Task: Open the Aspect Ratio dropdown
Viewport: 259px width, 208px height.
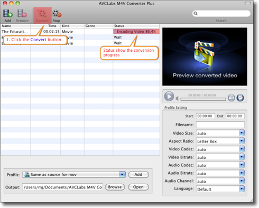Action: coord(242,141)
